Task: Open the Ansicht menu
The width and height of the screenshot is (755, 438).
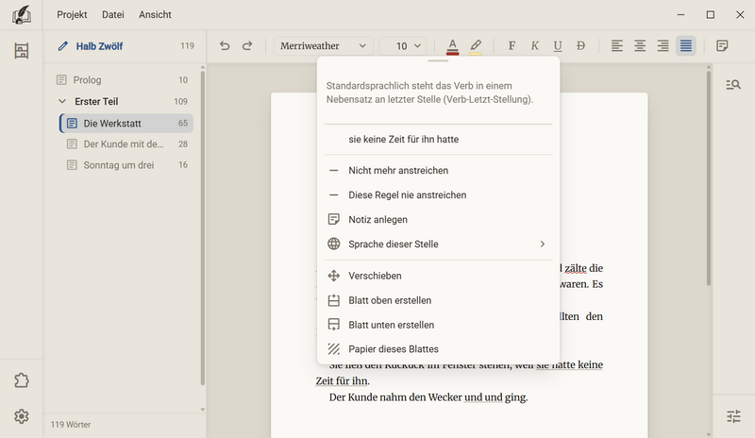Action: 155,15
